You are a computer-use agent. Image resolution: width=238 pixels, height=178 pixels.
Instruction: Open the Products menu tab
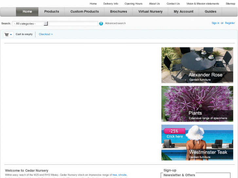pyautogui.click(x=52, y=12)
